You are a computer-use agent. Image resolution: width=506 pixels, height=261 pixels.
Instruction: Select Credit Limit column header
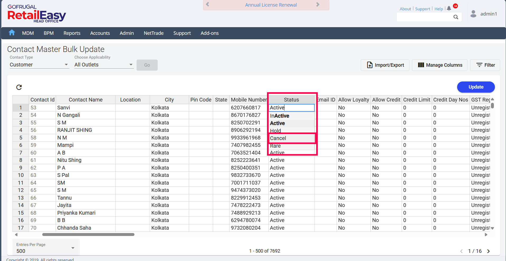(x=417, y=100)
